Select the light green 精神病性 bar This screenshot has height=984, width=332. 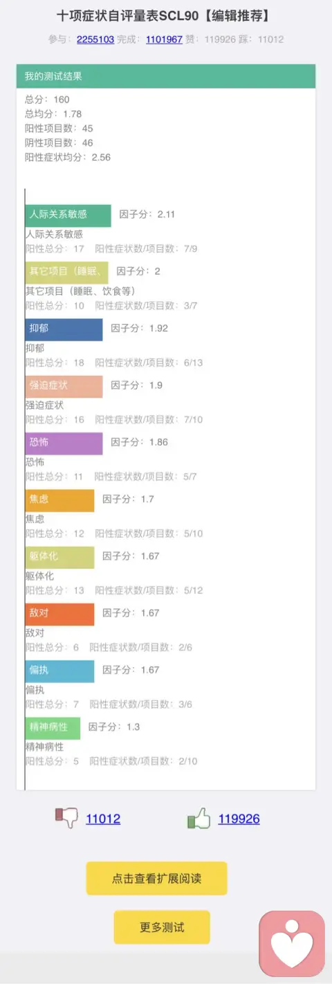pos(53,728)
